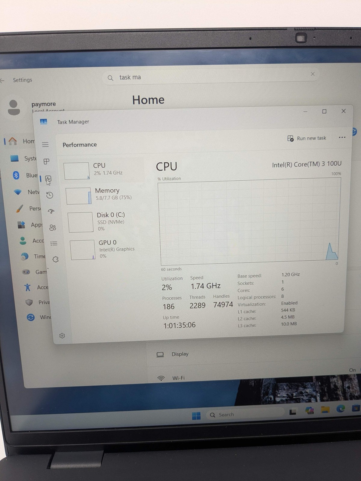The width and height of the screenshot is (361, 481).
Task: Click Run new task button
Action: pyautogui.click(x=307, y=138)
